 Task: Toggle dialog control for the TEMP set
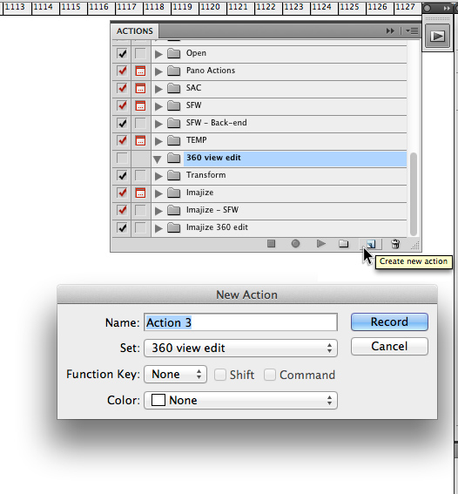pyautogui.click(x=140, y=140)
